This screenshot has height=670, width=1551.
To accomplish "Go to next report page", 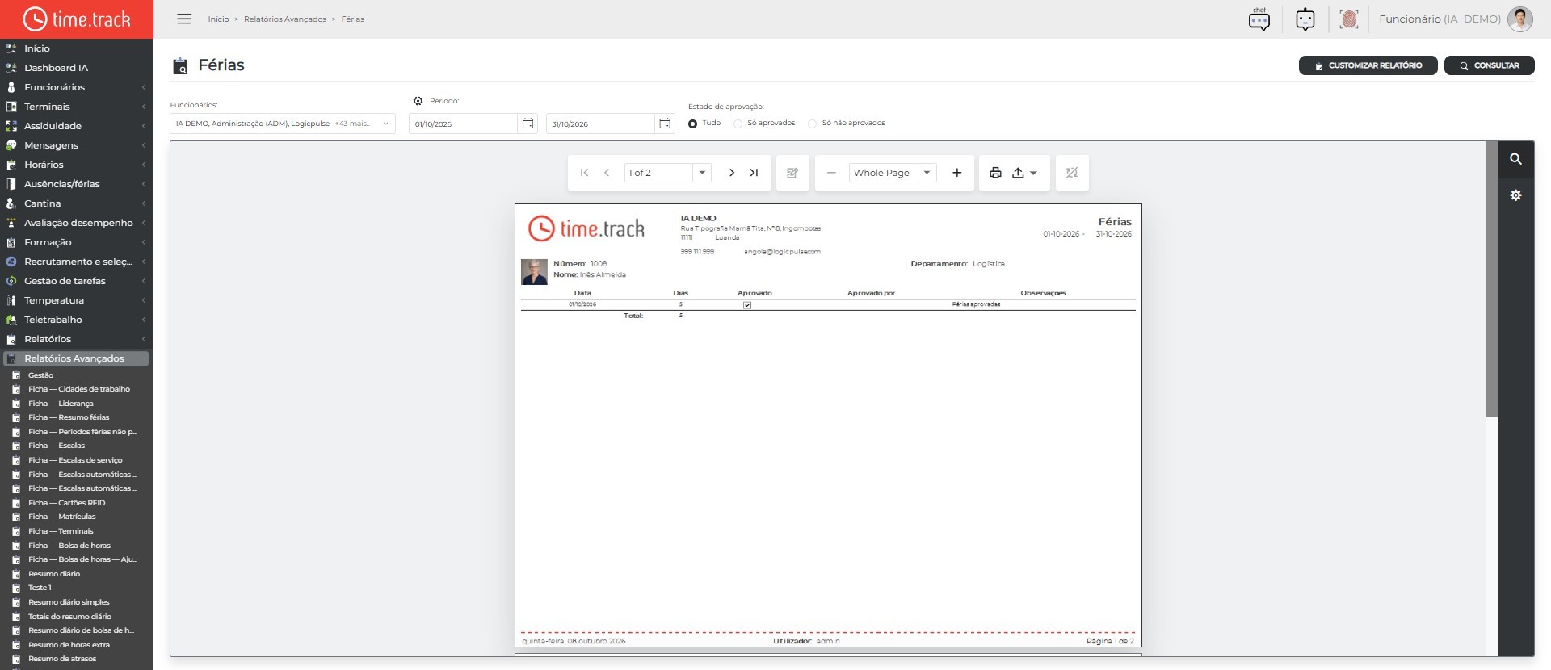I will 732,173.
